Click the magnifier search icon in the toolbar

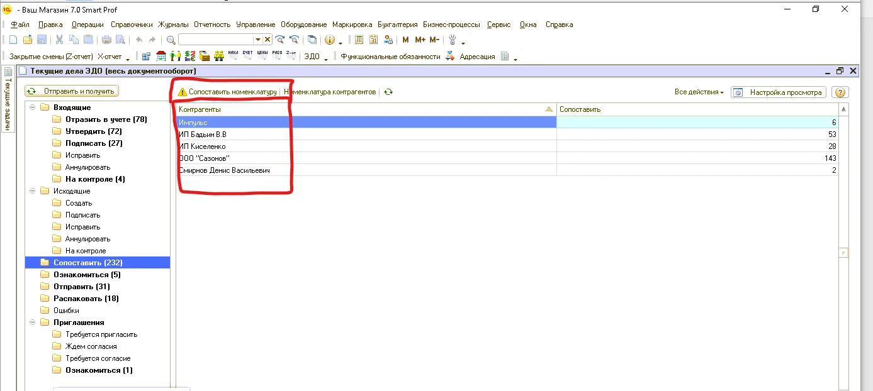point(171,40)
